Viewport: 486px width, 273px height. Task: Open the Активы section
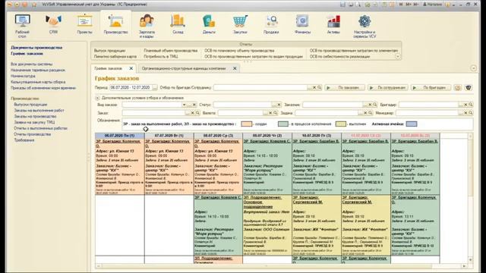pos(333,24)
